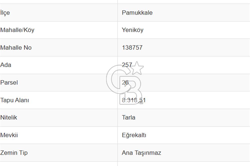Click the İlçe row label
Viewport: 250px width, 166px height.
coord(5,13)
